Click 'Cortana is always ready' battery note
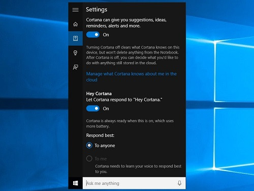Viewport: 254px width, 191px height. [x=130, y=123]
